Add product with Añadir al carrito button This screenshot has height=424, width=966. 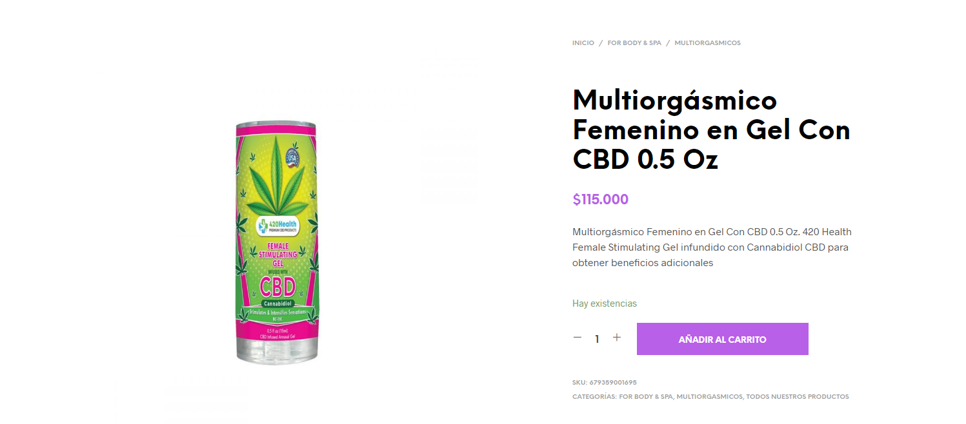pos(722,339)
